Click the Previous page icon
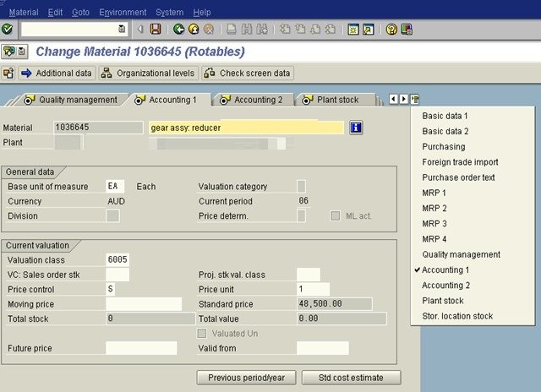 pos(300,29)
